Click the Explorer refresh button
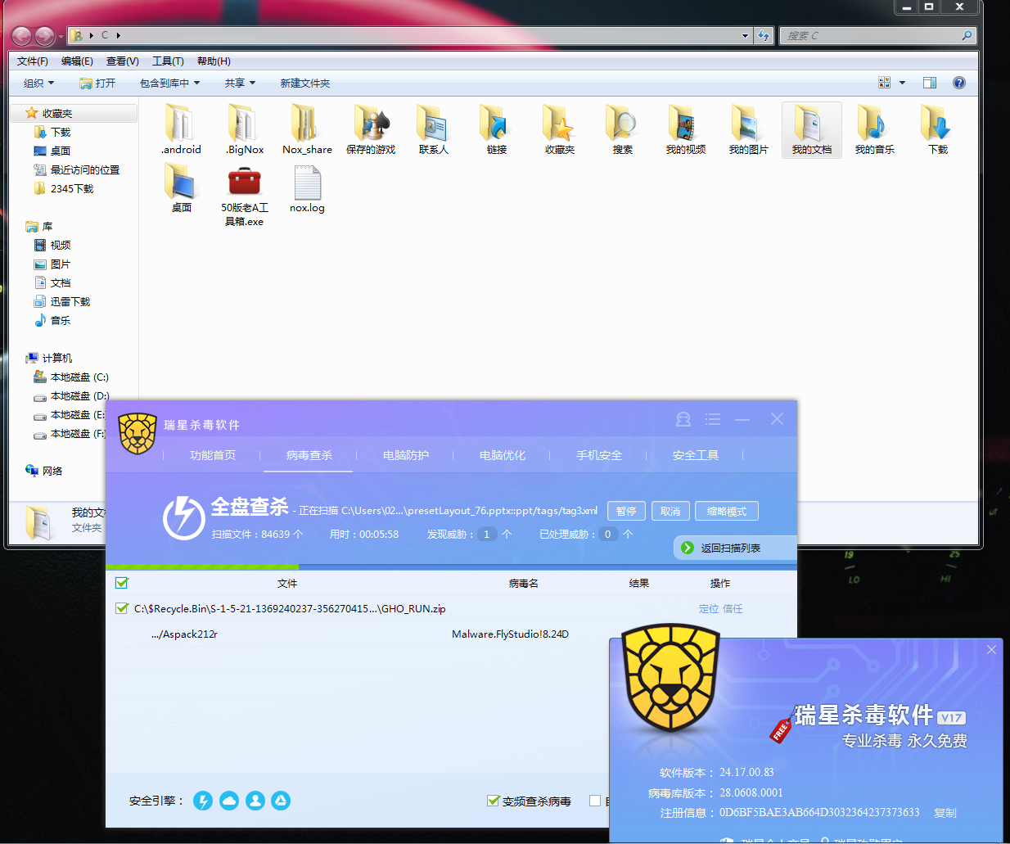 [x=764, y=35]
